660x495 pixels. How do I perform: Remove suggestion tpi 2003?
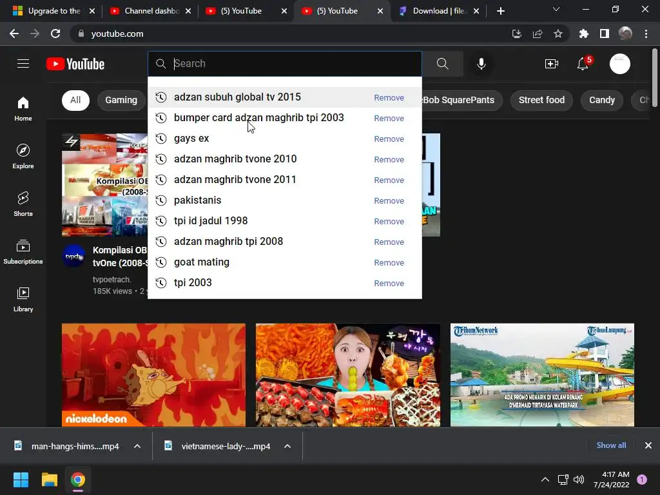[389, 284]
